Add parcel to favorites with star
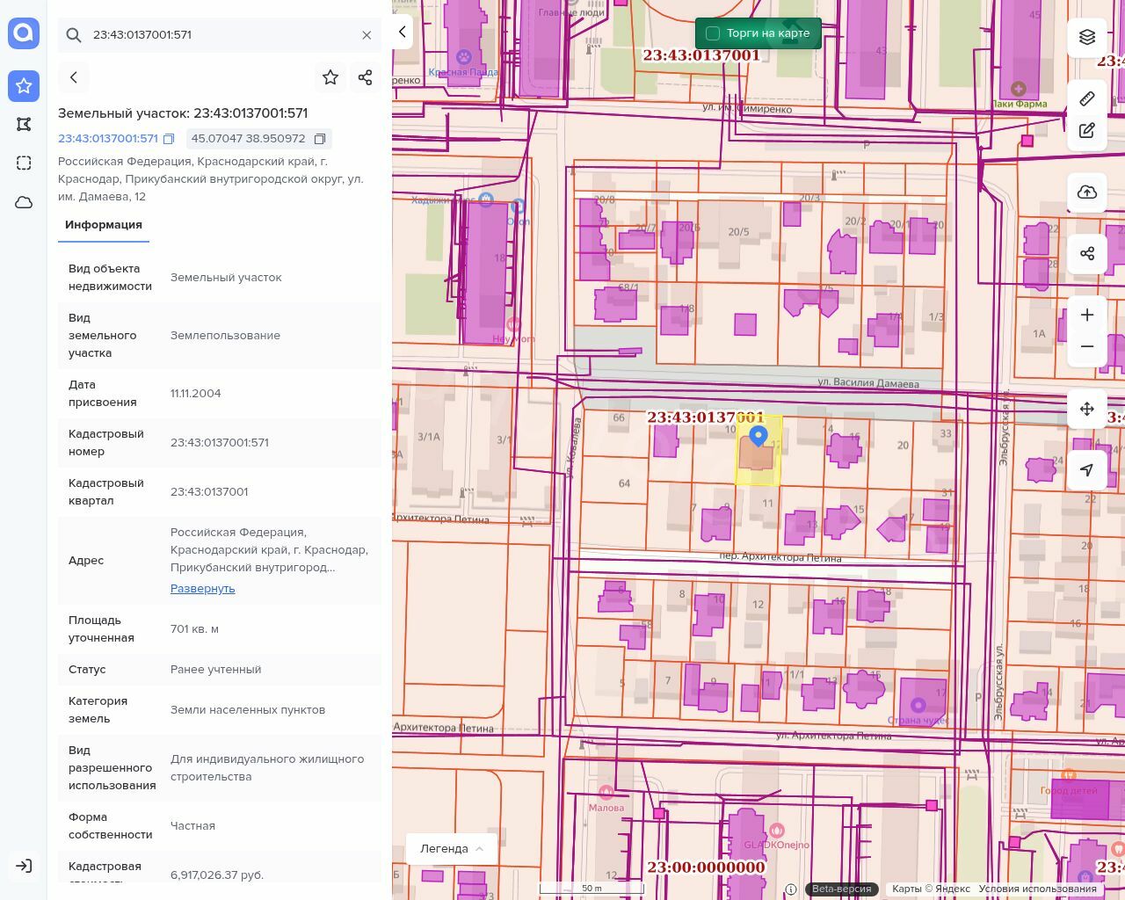Viewport: 1125px width, 900px height. [330, 77]
